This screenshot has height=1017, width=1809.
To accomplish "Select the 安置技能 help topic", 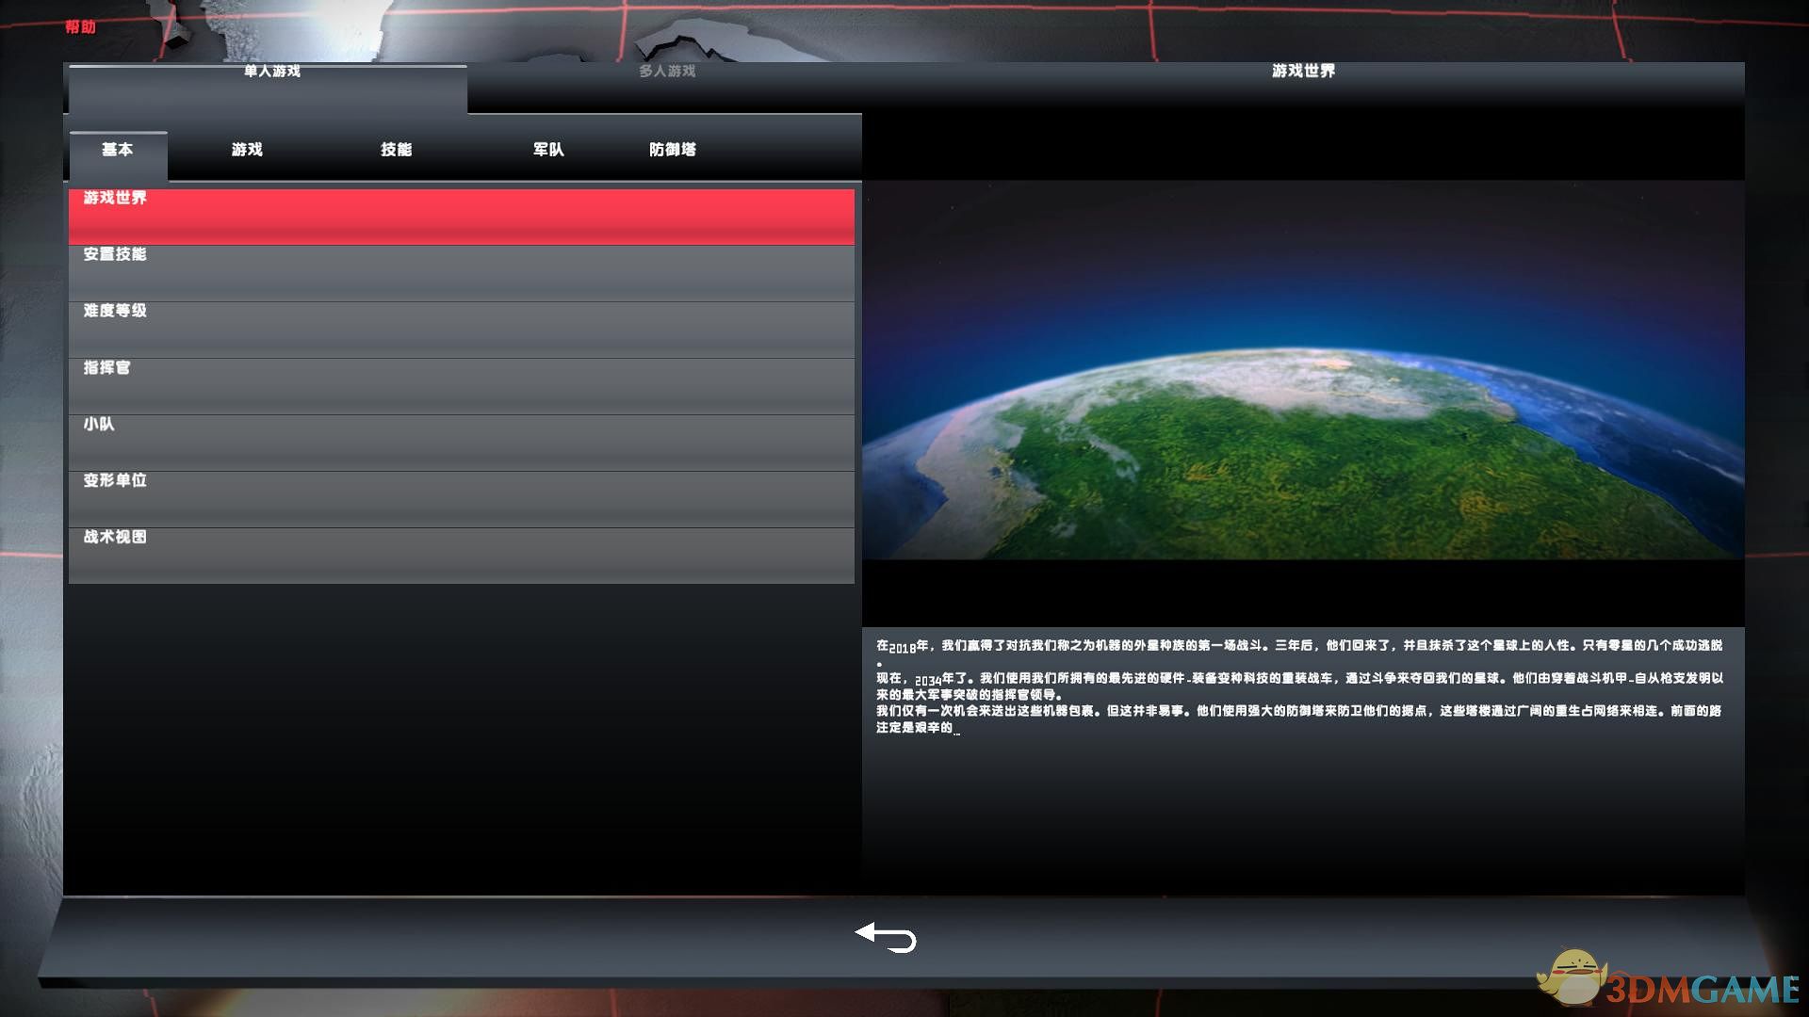I will [461, 273].
